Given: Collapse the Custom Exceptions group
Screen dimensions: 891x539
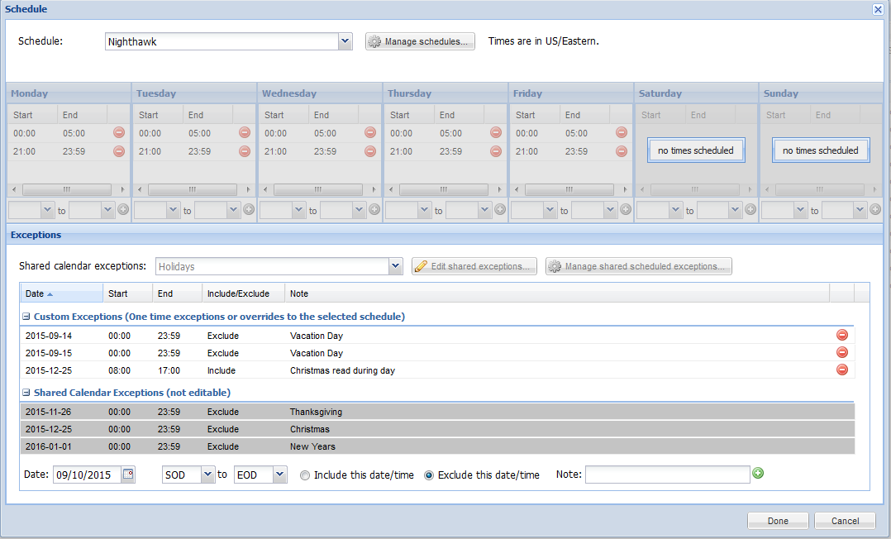Looking at the screenshot, I should pos(26,317).
